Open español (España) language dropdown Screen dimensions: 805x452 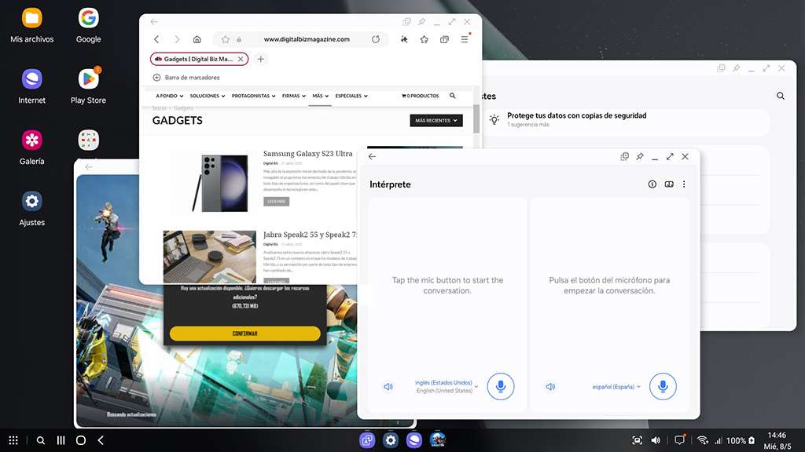(x=616, y=386)
